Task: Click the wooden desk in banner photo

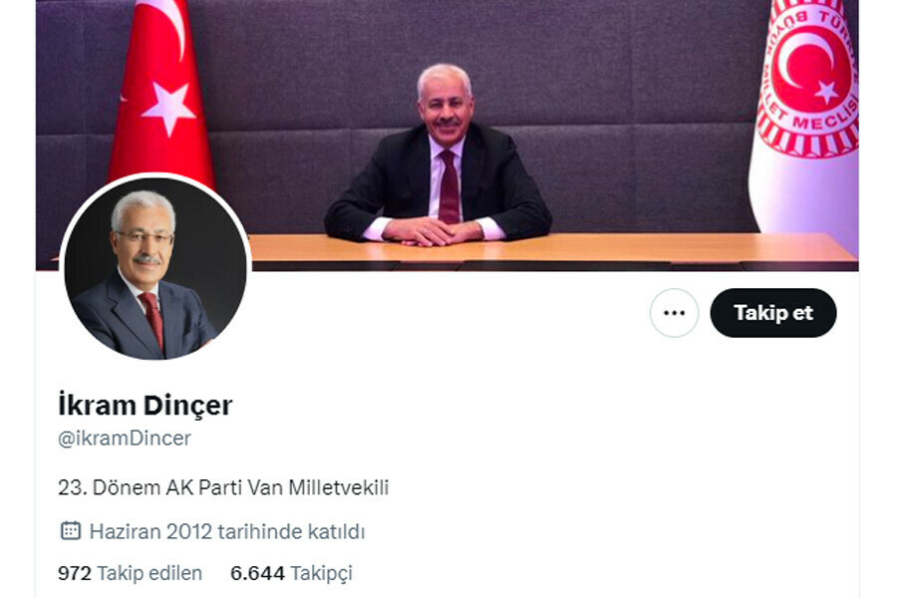Action: [549, 249]
